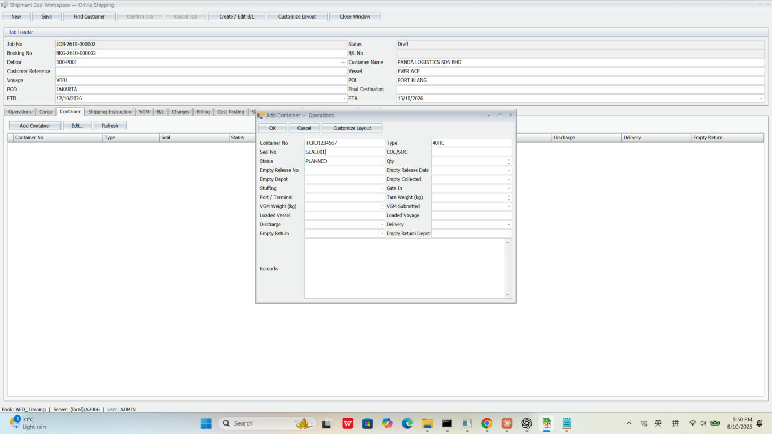Open the Debtor lookup ellipsis button
Image resolution: width=772 pixels, height=434 pixels.
(x=344, y=62)
